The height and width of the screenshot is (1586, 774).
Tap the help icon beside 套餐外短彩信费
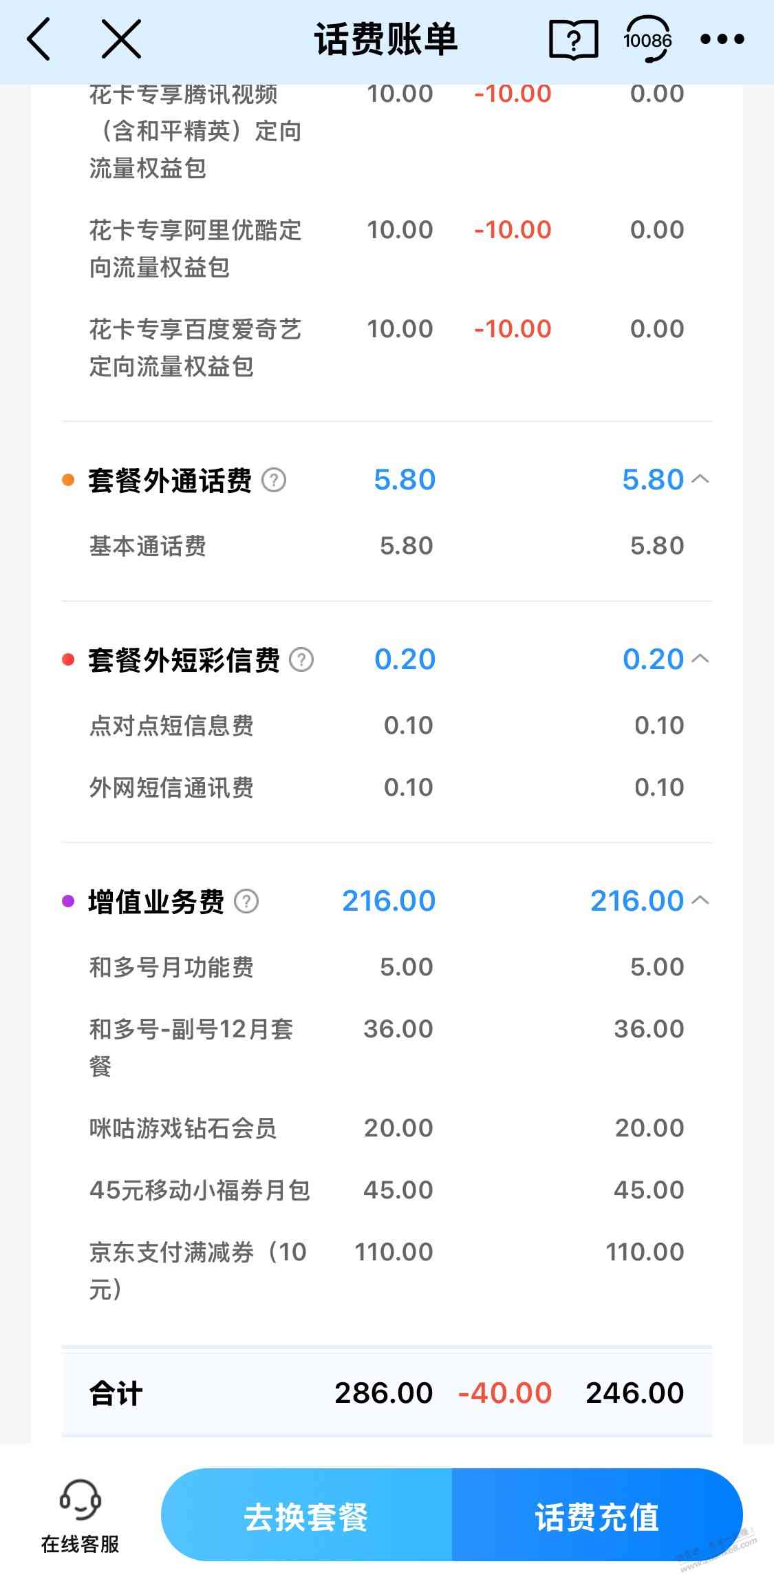[301, 659]
